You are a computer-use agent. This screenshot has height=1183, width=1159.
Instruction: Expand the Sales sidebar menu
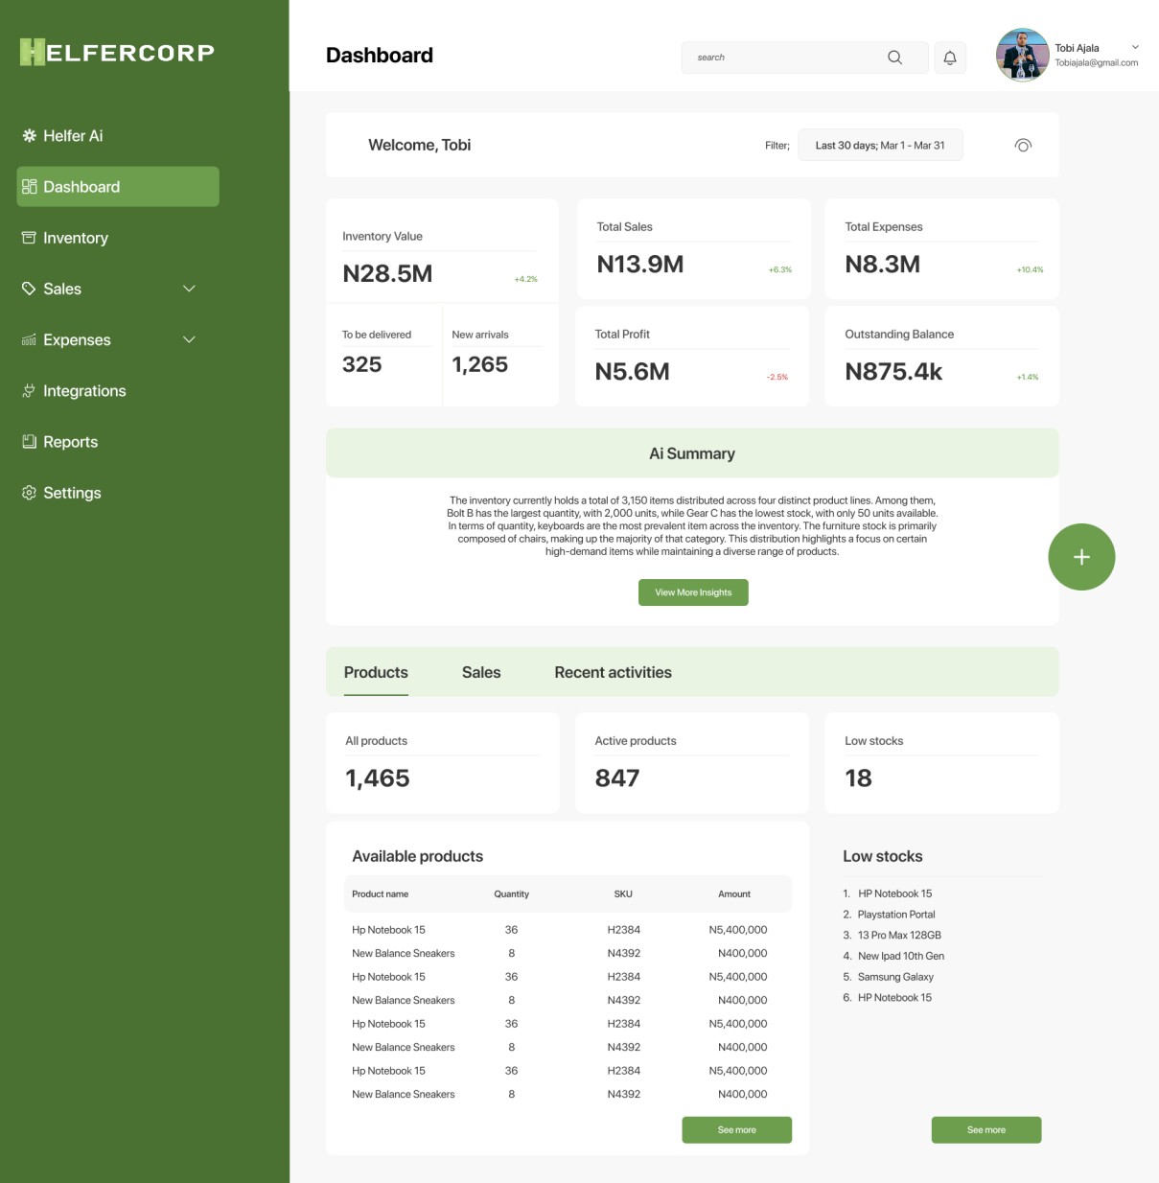point(188,288)
